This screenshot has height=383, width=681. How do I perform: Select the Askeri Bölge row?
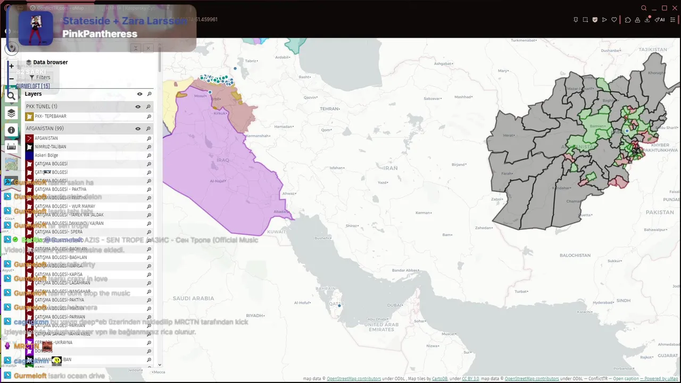(89, 155)
